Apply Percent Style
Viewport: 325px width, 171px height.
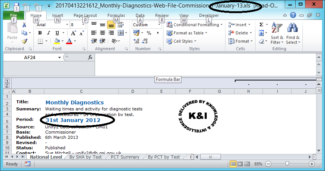point(149,33)
